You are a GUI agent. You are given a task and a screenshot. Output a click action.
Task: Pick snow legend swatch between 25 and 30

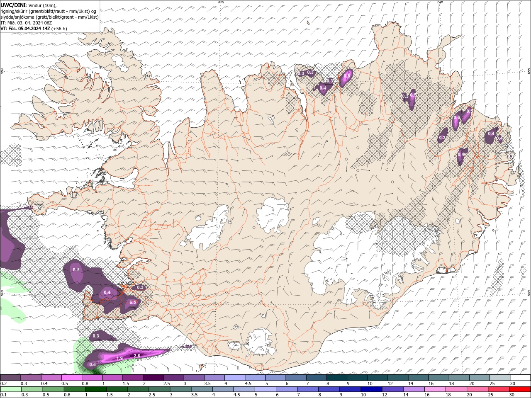(500, 378)
